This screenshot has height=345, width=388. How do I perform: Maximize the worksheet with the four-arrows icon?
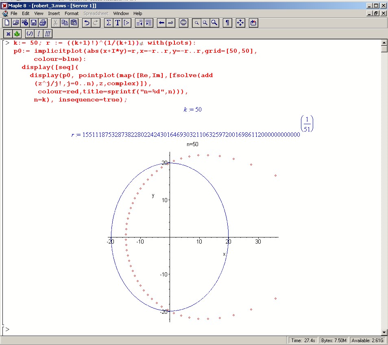[x=240, y=23]
